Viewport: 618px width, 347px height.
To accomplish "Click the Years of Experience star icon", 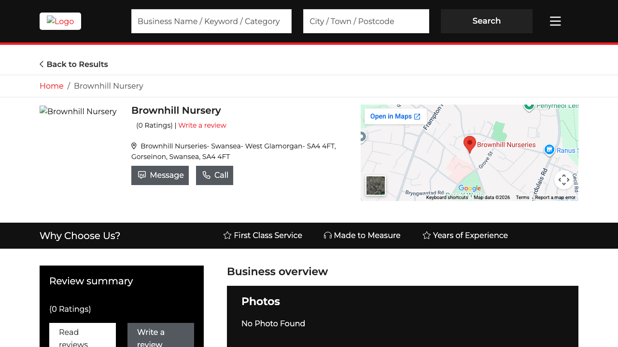I will 425,235.
